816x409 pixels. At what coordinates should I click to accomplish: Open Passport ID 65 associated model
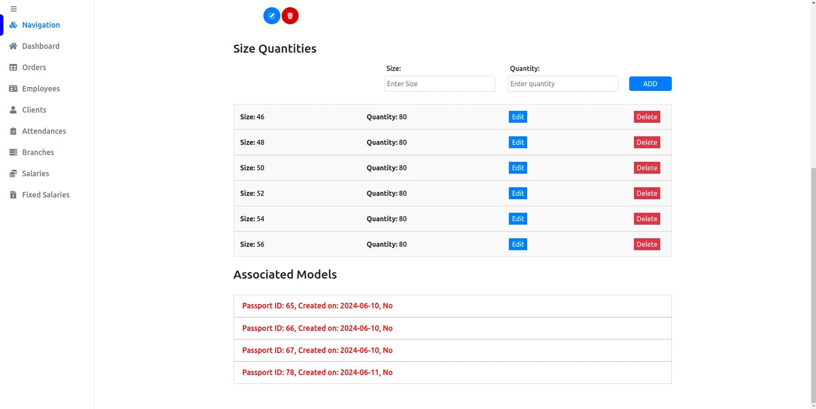pos(452,306)
